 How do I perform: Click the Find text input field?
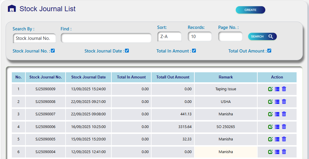pyautogui.click(x=106, y=38)
